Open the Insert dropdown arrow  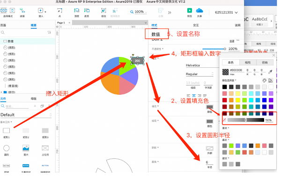pyautogui.click(x=45, y=12)
